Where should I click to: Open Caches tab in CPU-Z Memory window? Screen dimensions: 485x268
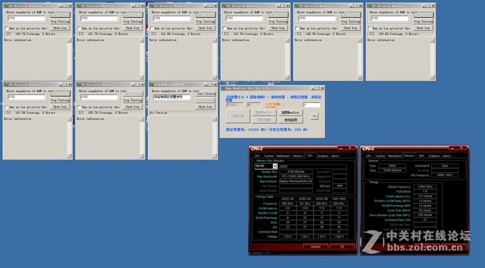click(380, 156)
